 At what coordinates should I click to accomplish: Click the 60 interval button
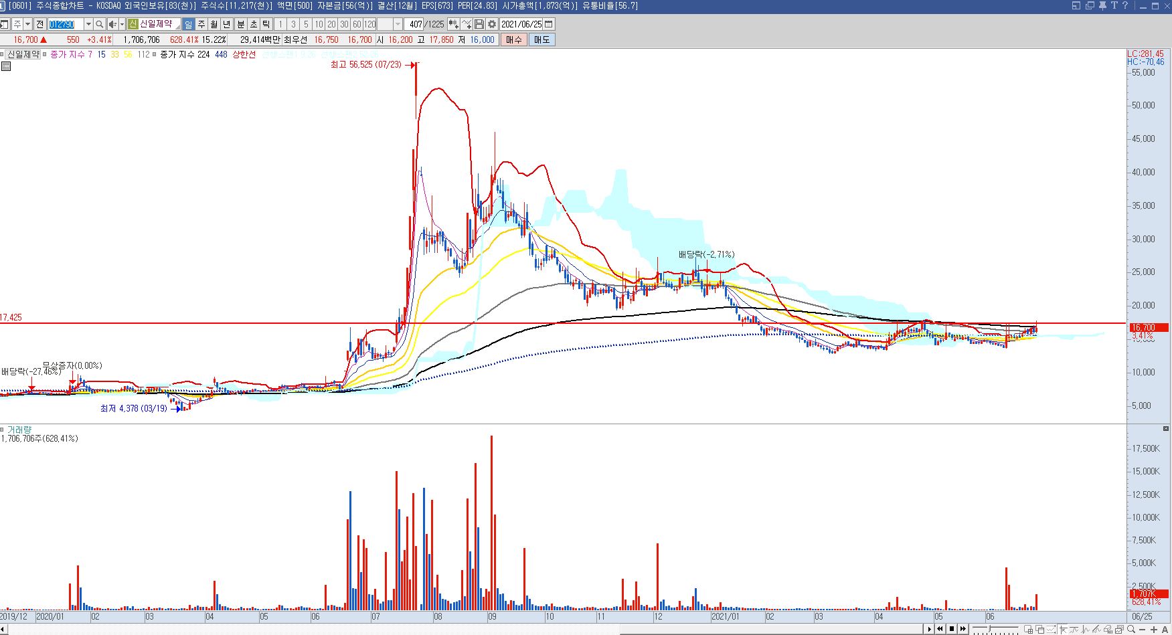(357, 24)
